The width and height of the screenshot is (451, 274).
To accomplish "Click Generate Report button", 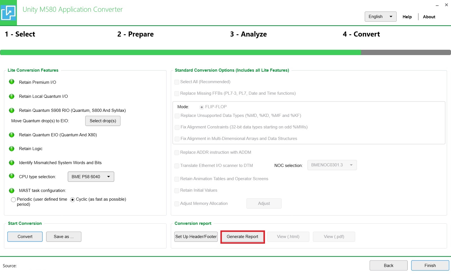I will pos(242,237).
